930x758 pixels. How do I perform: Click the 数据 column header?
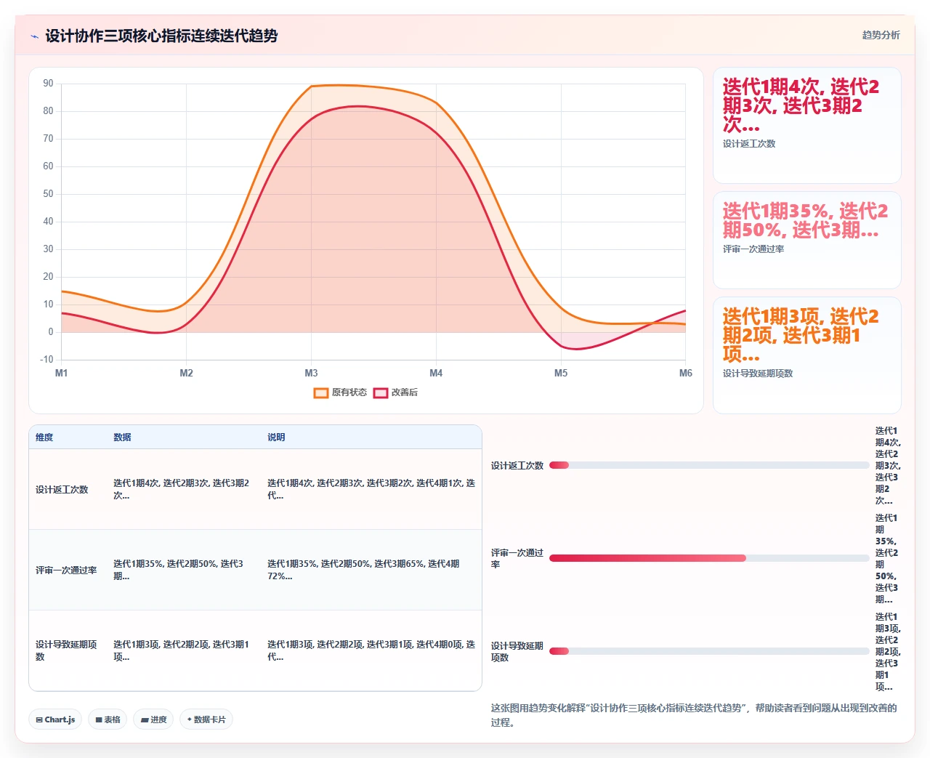(122, 438)
